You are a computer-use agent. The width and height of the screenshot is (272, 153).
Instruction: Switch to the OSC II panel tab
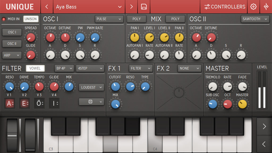[x=12, y=44]
